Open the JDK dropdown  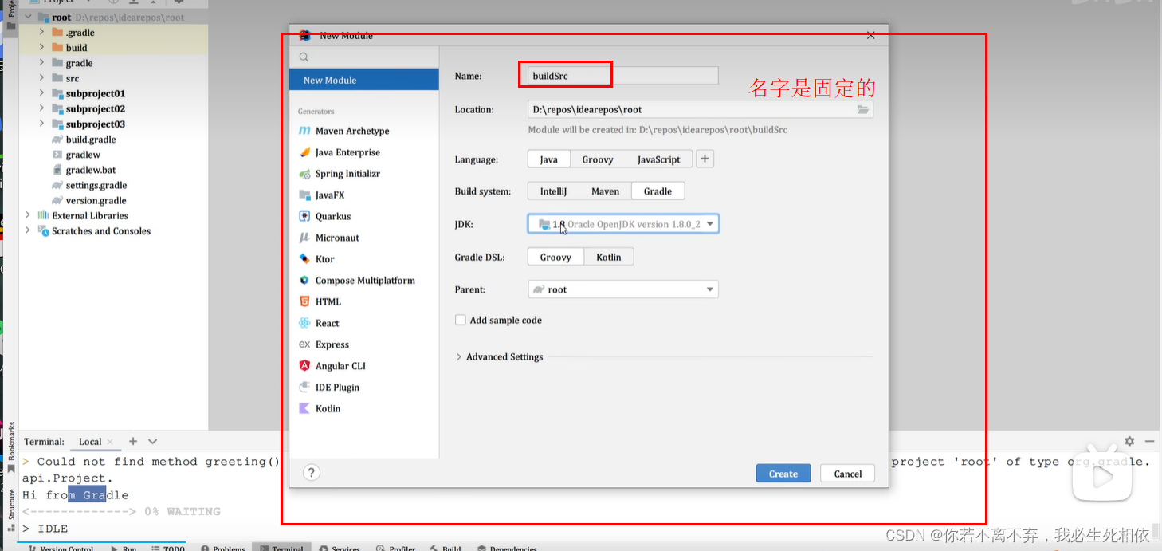623,224
